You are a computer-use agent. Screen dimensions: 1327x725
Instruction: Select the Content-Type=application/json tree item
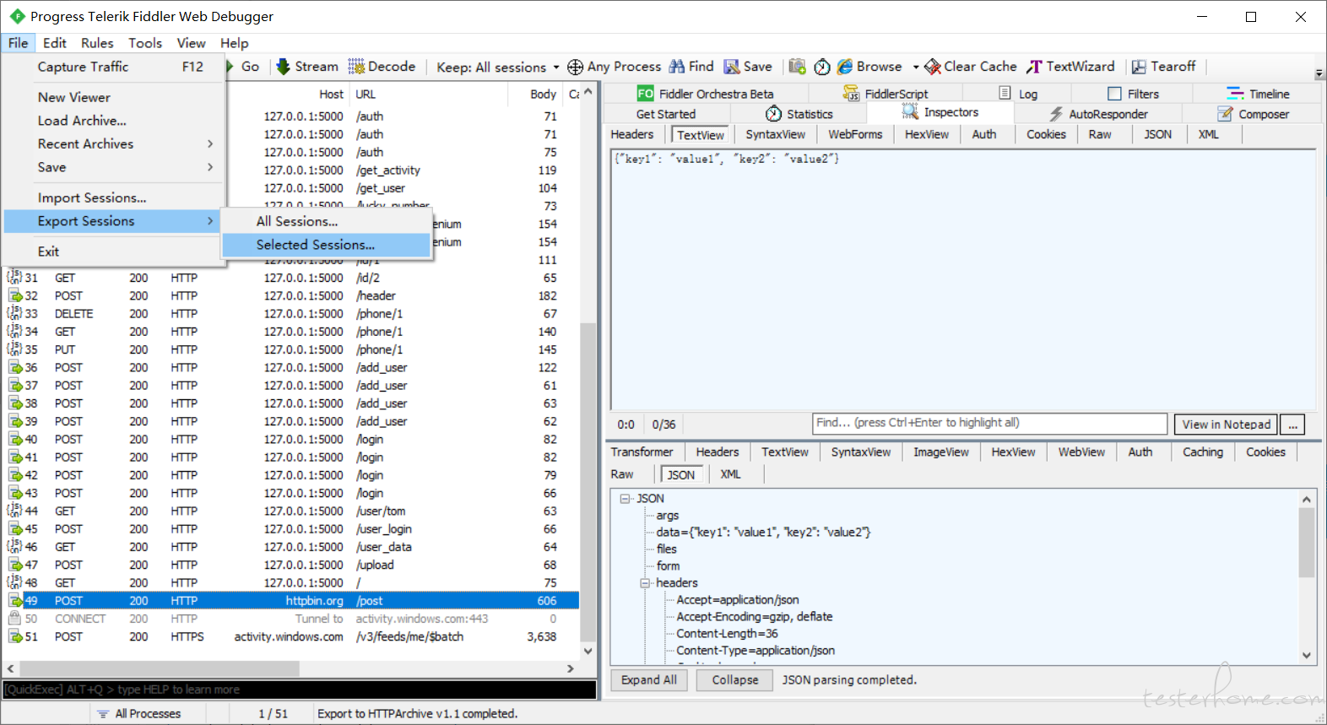(x=756, y=651)
